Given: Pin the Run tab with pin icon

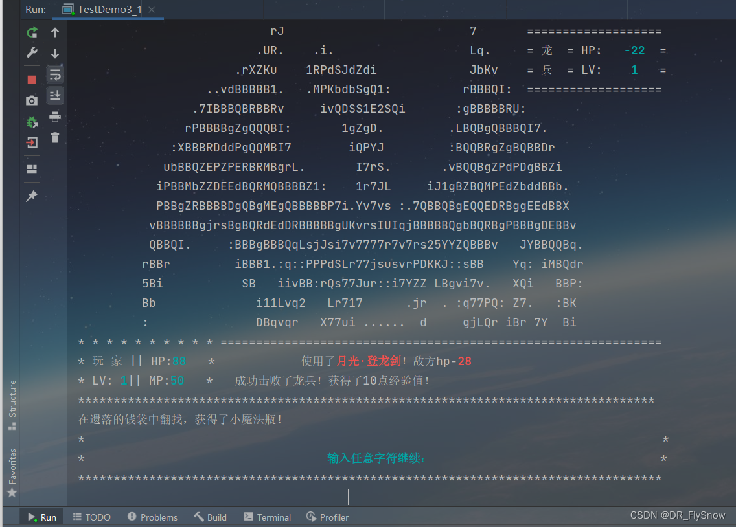Looking at the screenshot, I should pyautogui.click(x=32, y=196).
